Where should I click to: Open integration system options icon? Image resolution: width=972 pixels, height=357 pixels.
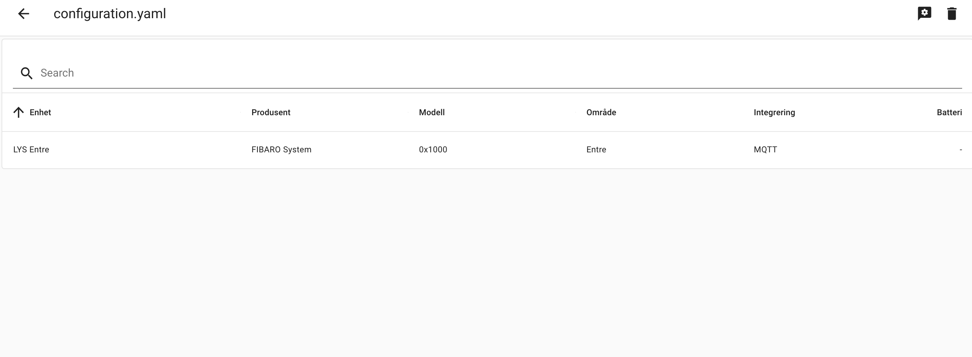[x=924, y=14]
